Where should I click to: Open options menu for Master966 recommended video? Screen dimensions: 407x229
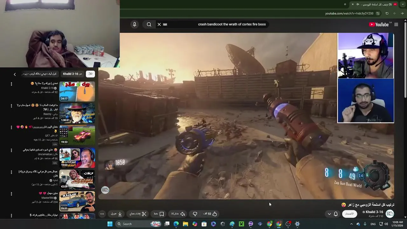coord(11,194)
